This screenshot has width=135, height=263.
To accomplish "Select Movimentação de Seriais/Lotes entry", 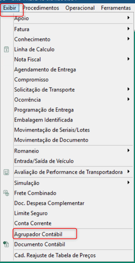I will (52, 130).
